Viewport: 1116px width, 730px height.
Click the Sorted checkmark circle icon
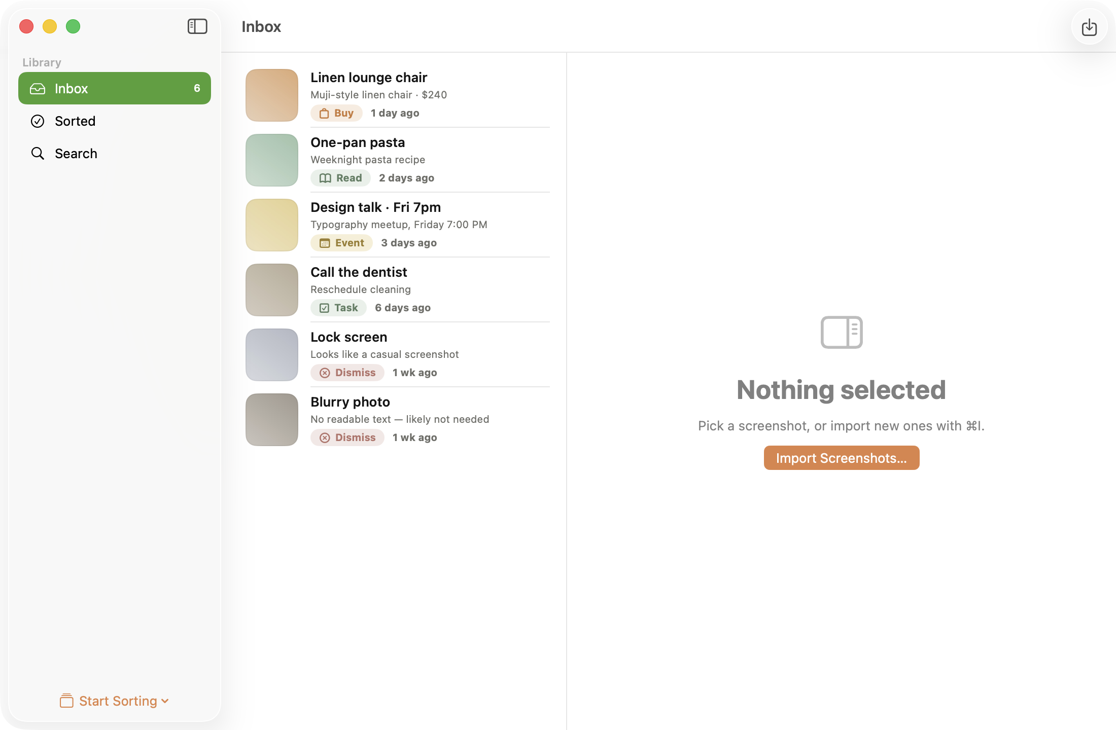38,121
